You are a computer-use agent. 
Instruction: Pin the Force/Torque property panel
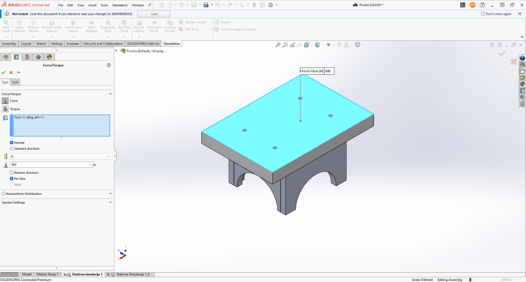(x=18, y=72)
